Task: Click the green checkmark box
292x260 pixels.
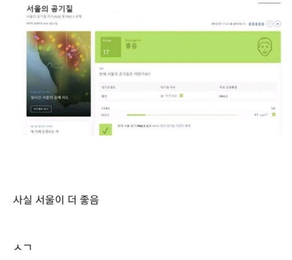Action: 106,129
